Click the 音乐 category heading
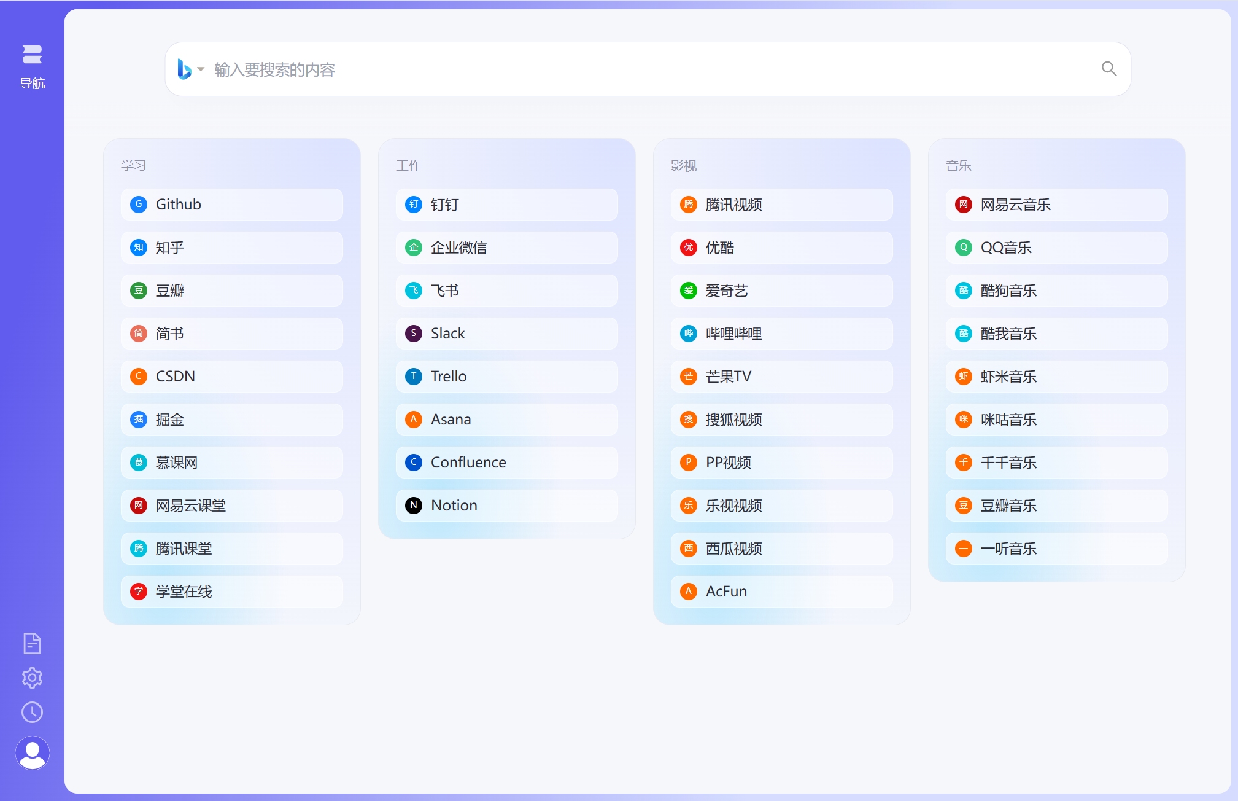The image size is (1238, 801). pyautogui.click(x=959, y=165)
